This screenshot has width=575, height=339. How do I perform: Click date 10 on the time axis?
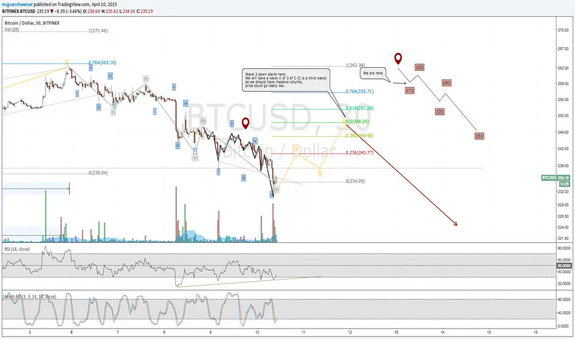pyautogui.click(x=257, y=332)
